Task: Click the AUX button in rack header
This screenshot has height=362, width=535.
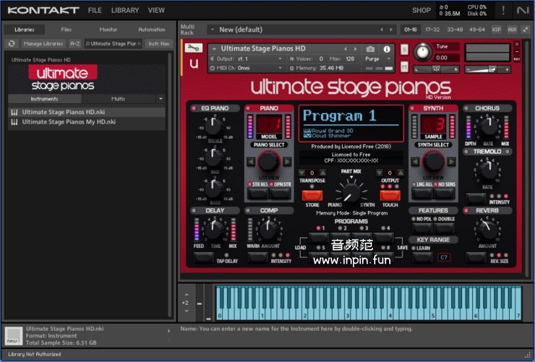Action: [x=512, y=29]
